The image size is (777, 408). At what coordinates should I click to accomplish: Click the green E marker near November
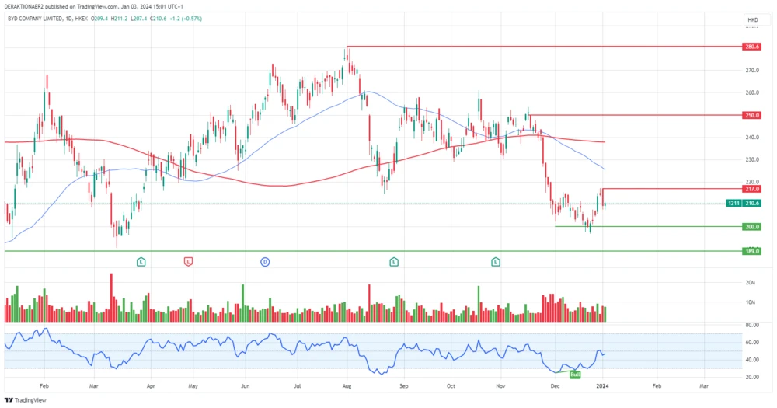[x=496, y=262]
